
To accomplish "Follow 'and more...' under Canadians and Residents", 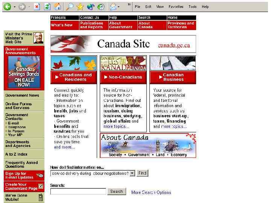I will tap(64, 147).
